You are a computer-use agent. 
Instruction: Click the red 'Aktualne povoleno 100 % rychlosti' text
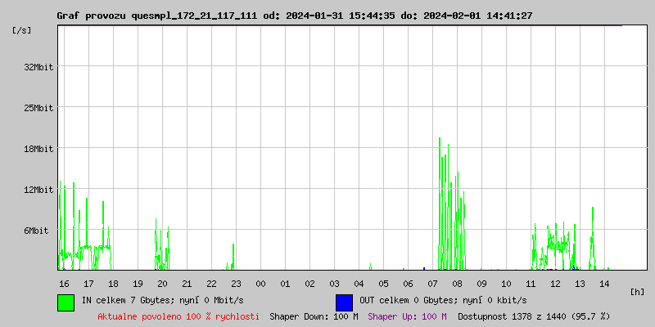pyautogui.click(x=178, y=316)
